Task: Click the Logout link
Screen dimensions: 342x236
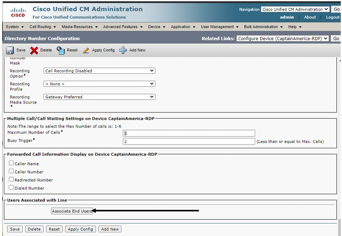Action: tap(333, 17)
